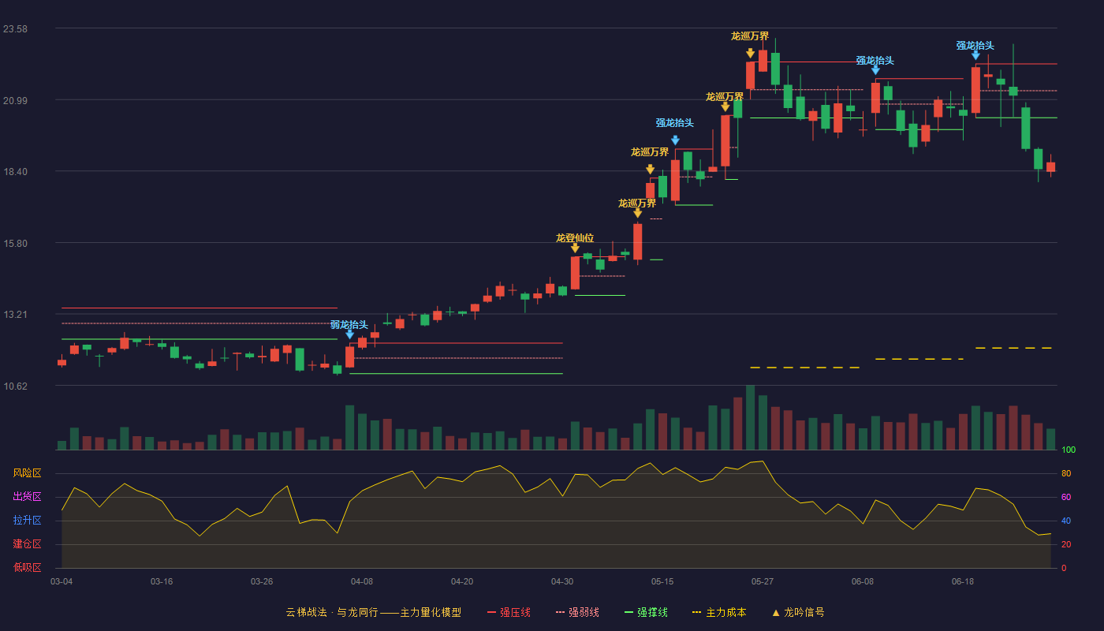The image size is (1104, 631).
Task: Click the 13.21 price axis label
Action: pyautogui.click(x=15, y=315)
